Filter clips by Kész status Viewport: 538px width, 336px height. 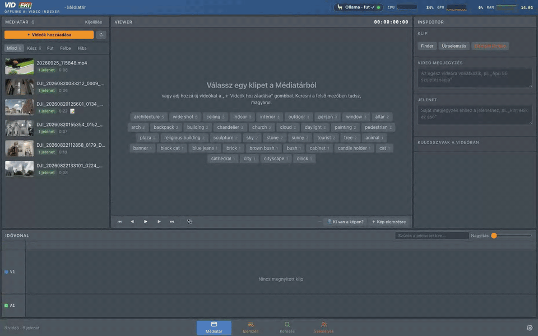(34, 48)
